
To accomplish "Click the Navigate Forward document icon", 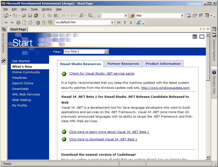I will point(91,16).
